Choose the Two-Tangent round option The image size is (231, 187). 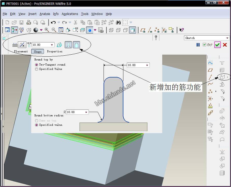click(x=37, y=65)
